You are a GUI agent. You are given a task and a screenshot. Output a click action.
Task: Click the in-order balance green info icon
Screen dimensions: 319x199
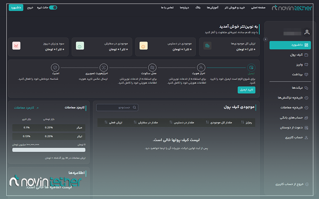(80, 46)
